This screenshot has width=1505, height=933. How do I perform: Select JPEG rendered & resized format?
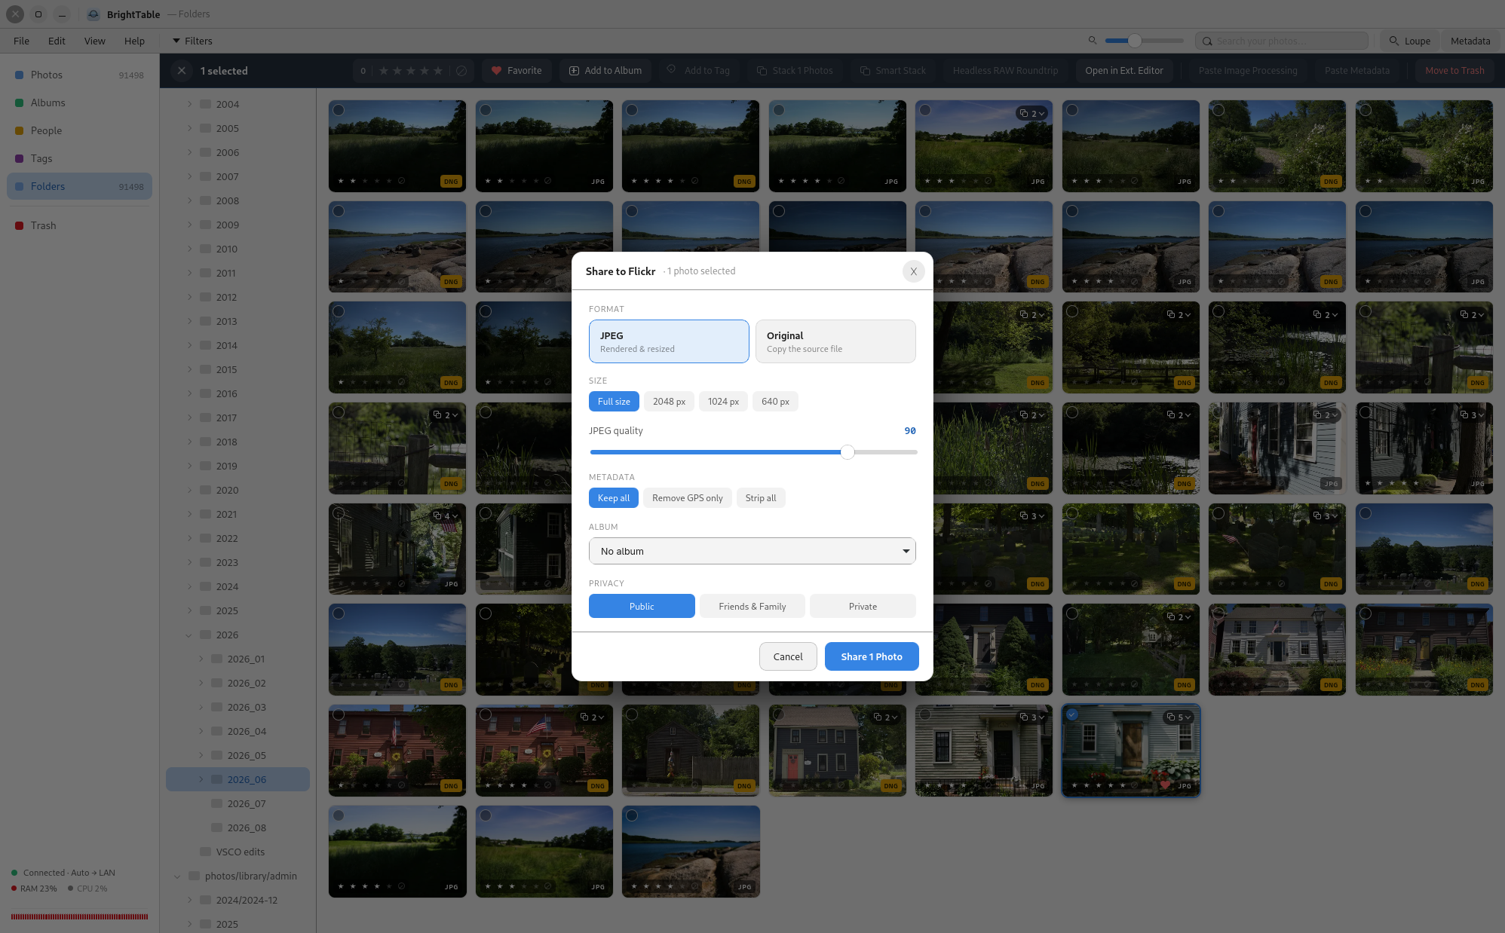669,341
